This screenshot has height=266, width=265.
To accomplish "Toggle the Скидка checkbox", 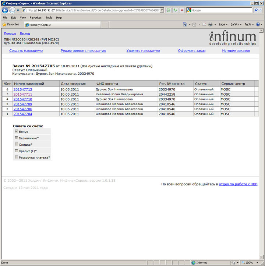I will tap(16, 144).
